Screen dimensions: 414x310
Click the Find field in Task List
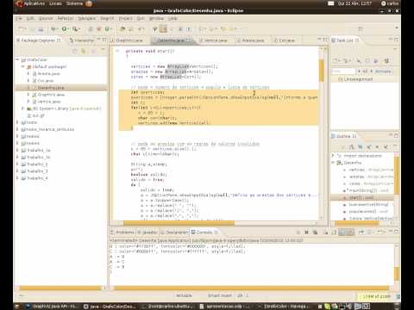(x=343, y=71)
